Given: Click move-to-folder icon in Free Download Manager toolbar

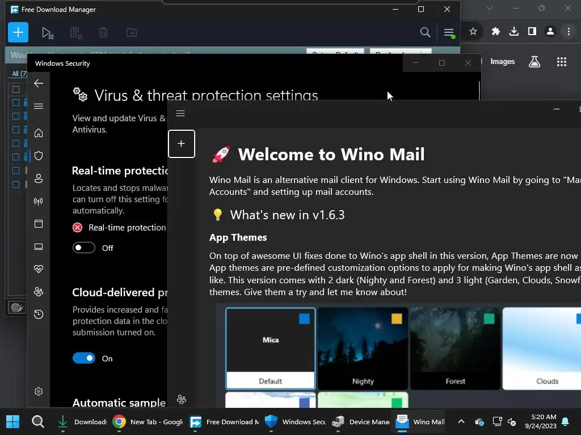Looking at the screenshot, I should pyautogui.click(x=132, y=32).
